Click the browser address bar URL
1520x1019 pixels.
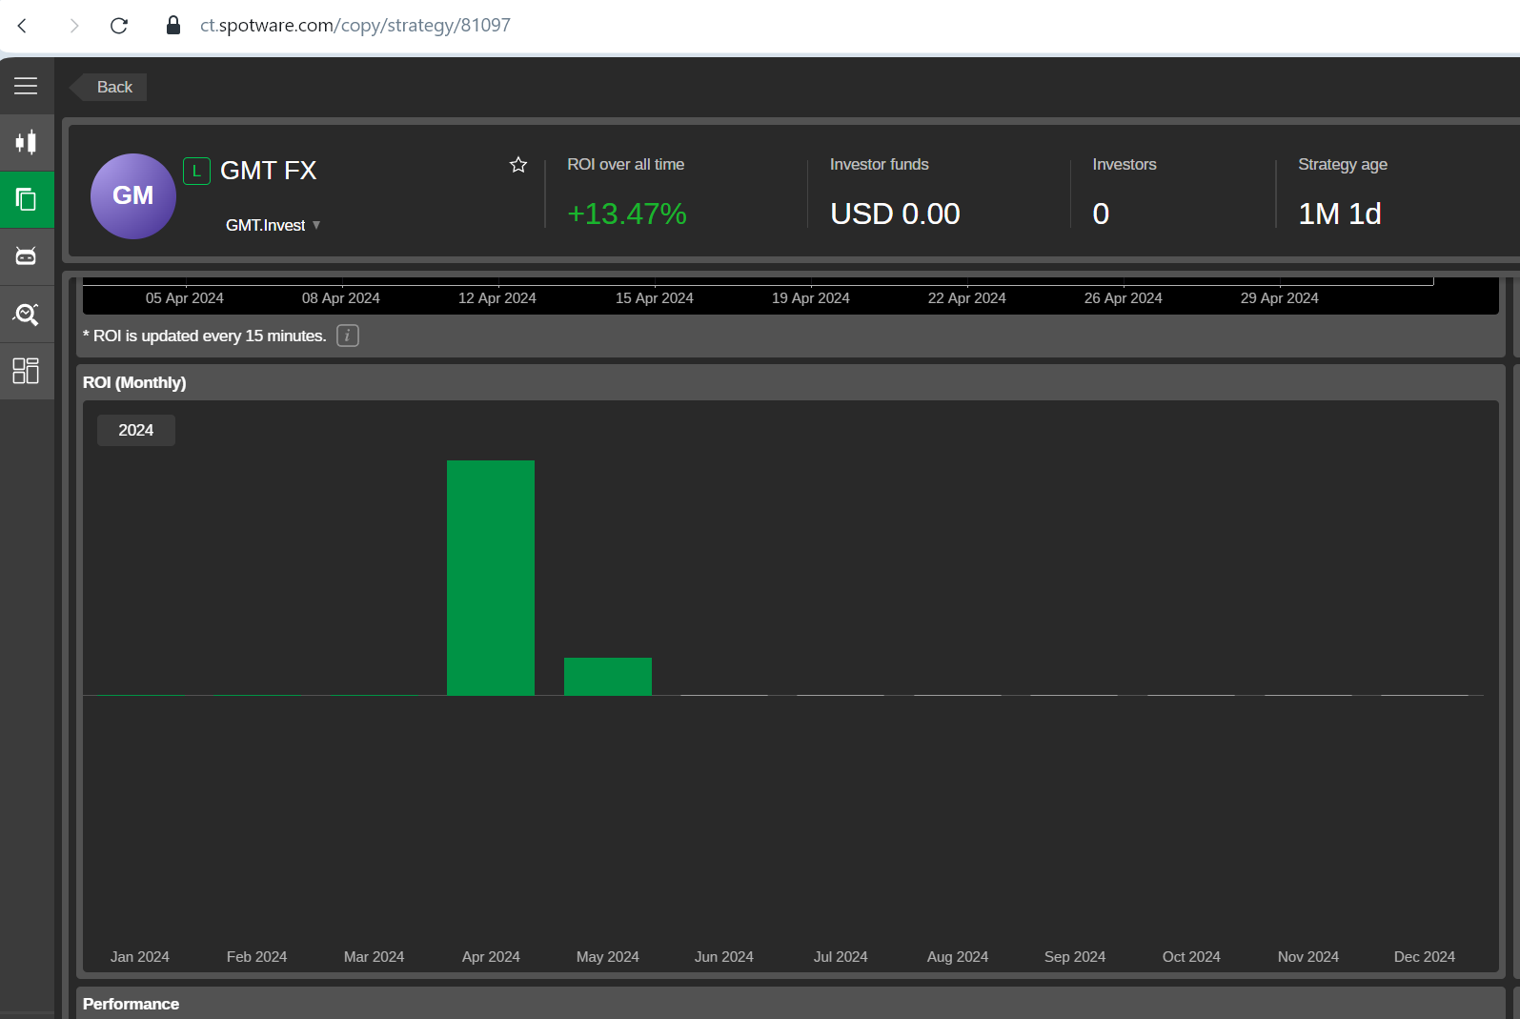tap(355, 26)
